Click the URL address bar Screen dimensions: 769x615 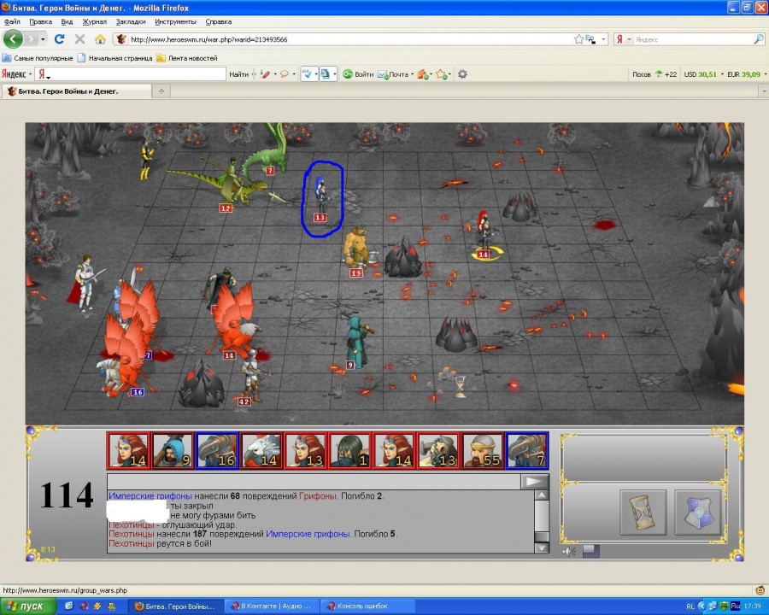(x=343, y=39)
